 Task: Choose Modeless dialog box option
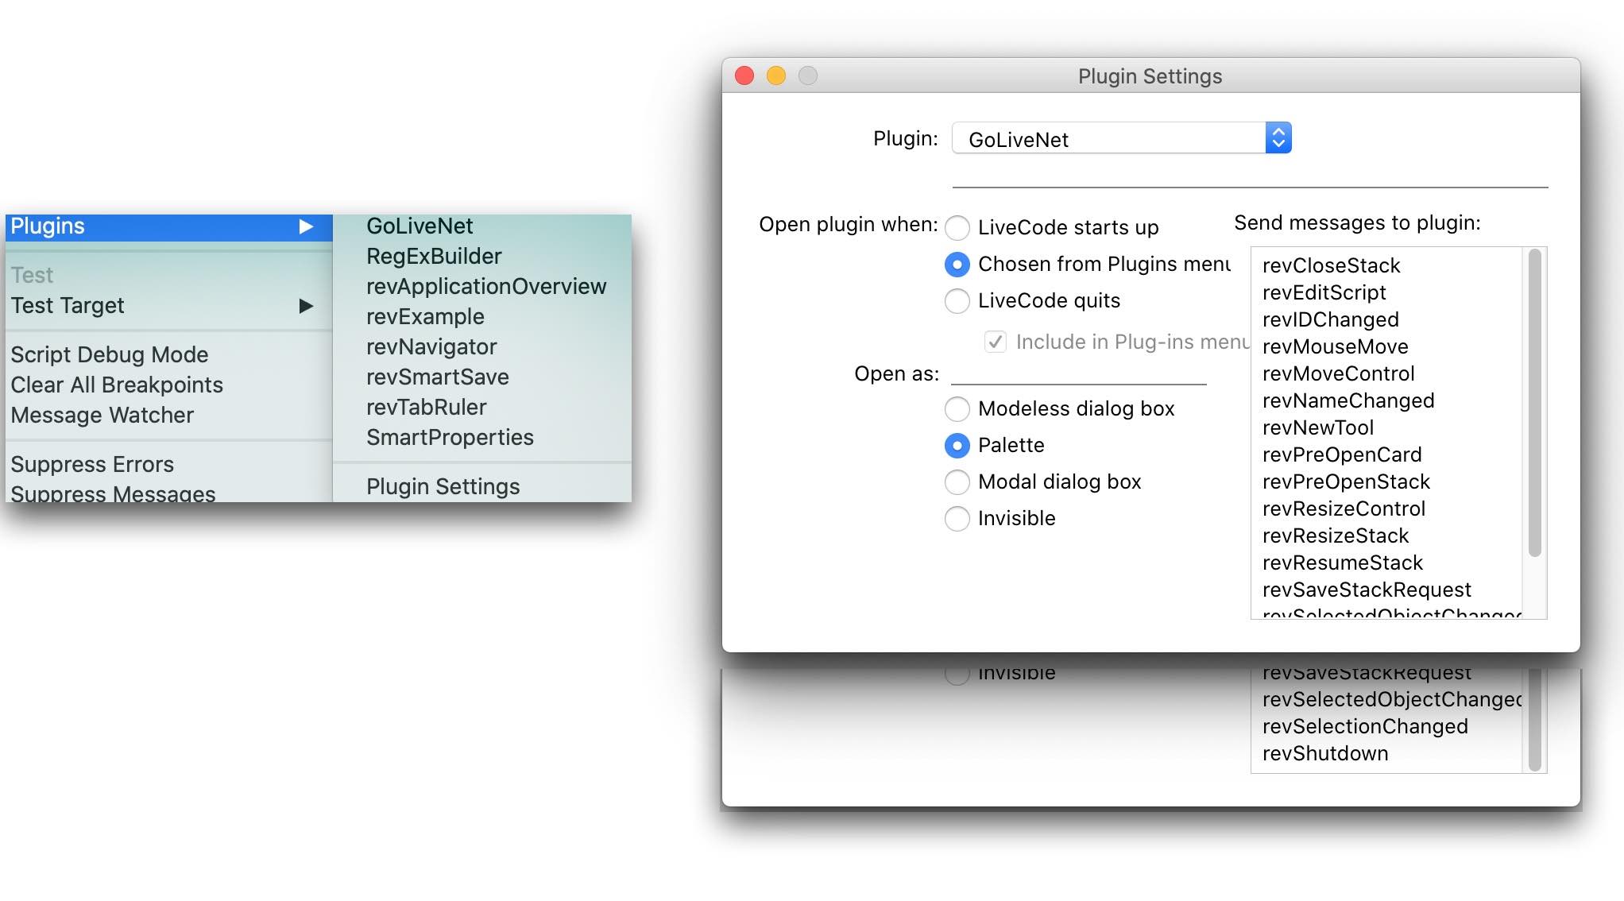pyautogui.click(x=957, y=408)
